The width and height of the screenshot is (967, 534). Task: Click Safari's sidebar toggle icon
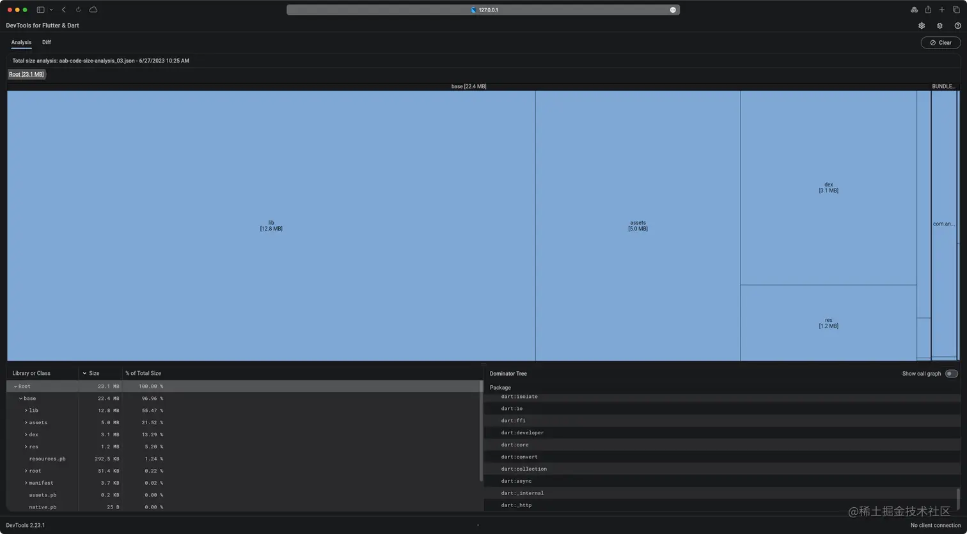pyautogui.click(x=40, y=10)
